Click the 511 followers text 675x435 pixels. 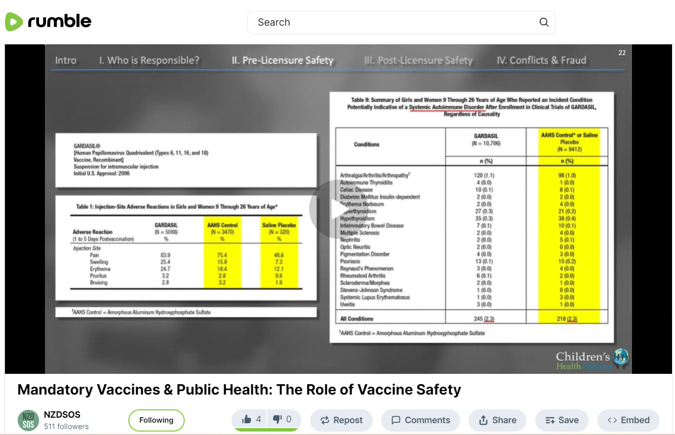point(66,427)
